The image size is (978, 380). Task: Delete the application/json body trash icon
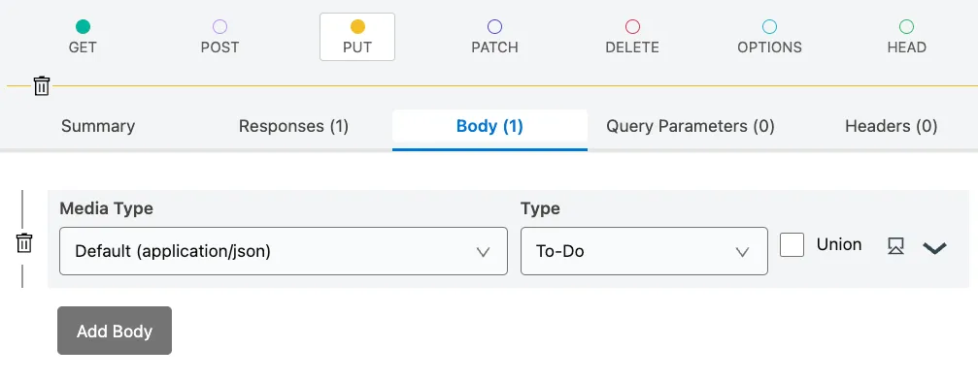click(x=23, y=243)
